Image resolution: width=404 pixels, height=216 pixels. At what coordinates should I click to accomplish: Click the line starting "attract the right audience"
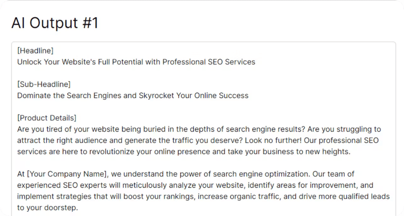[198, 140]
